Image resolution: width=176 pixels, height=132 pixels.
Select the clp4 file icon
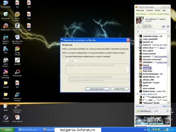(29, 16)
